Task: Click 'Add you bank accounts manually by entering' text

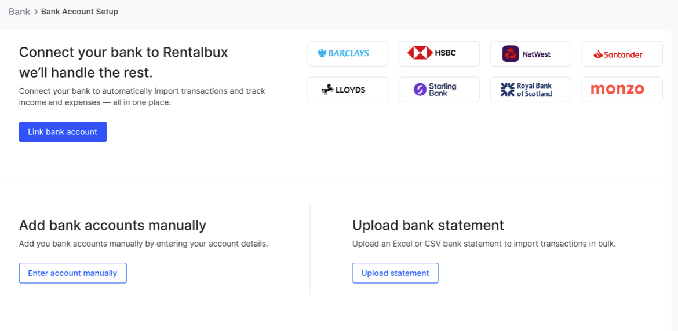Action: pos(144,244)
